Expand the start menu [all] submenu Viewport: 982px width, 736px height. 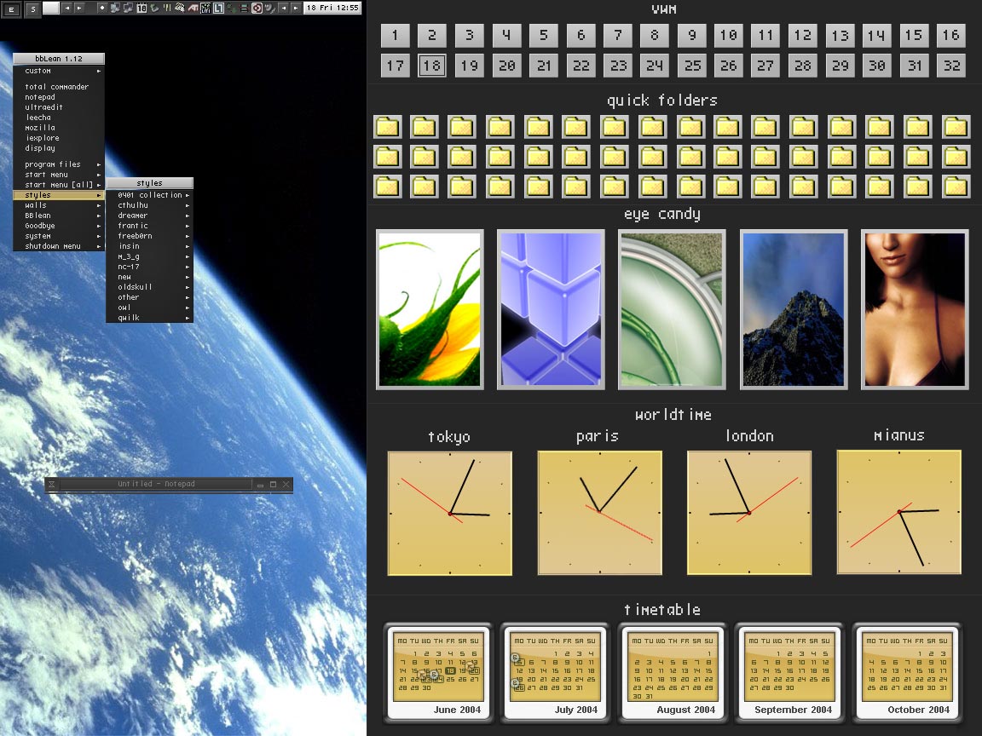(x=59, y=185)
